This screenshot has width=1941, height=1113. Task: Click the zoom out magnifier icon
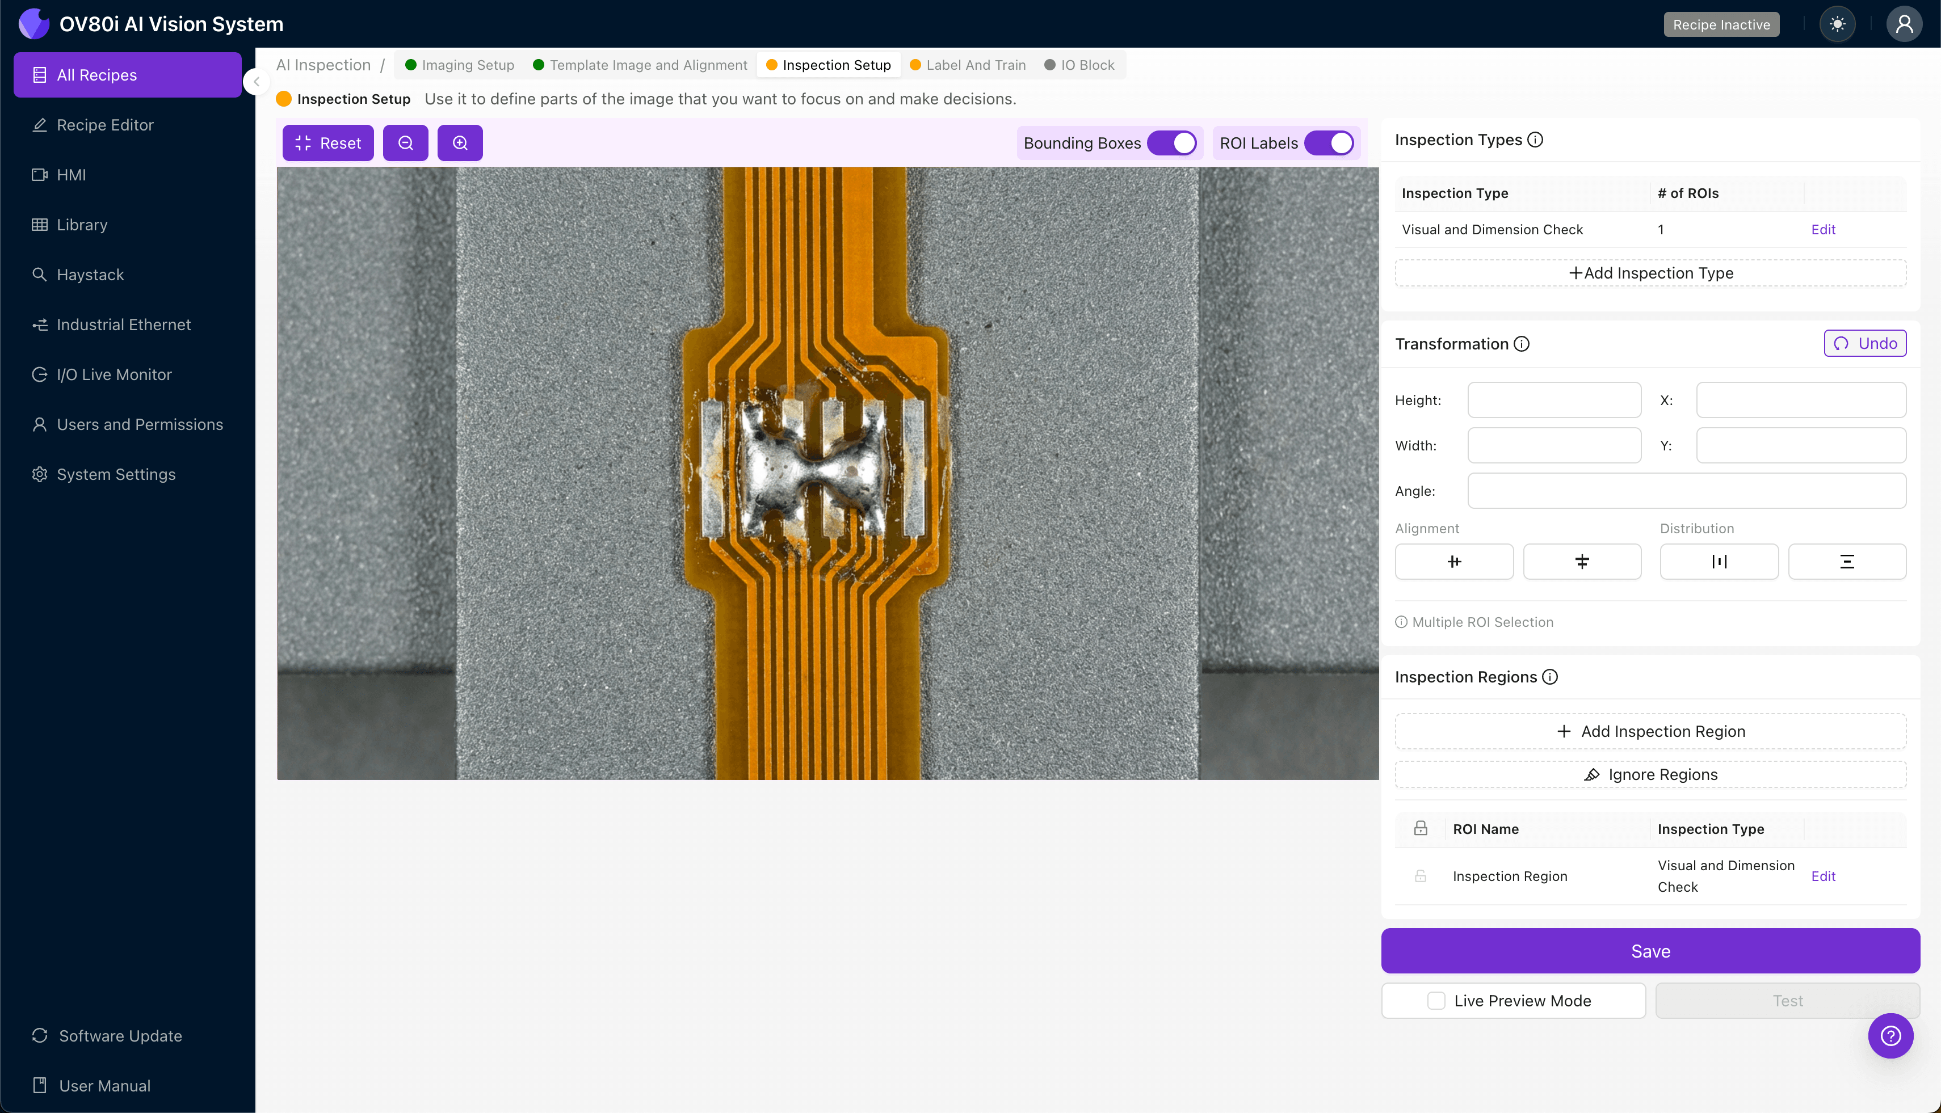point(405,143)
